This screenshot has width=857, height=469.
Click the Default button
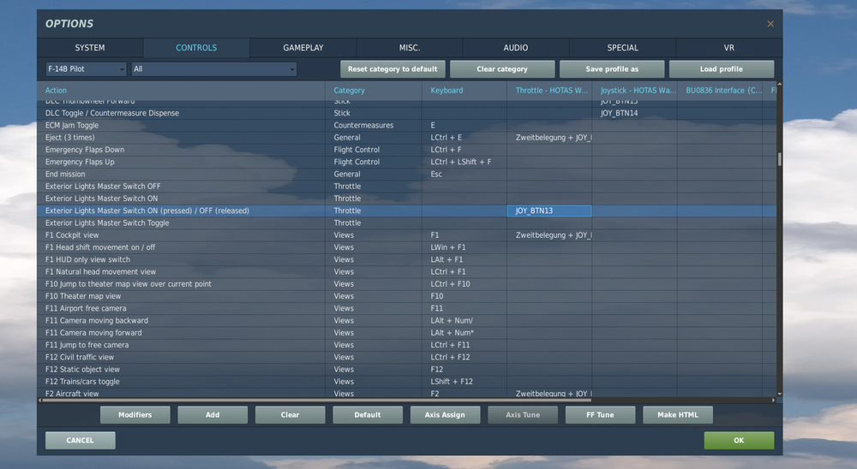pyautogui.click(x=368, y=415)
